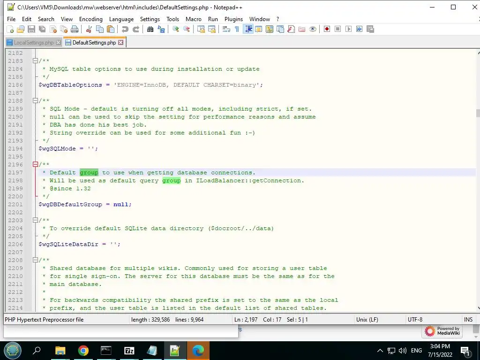
Task: Click the Powered by MediaWiki badge
Action: (x=442, y=331)
